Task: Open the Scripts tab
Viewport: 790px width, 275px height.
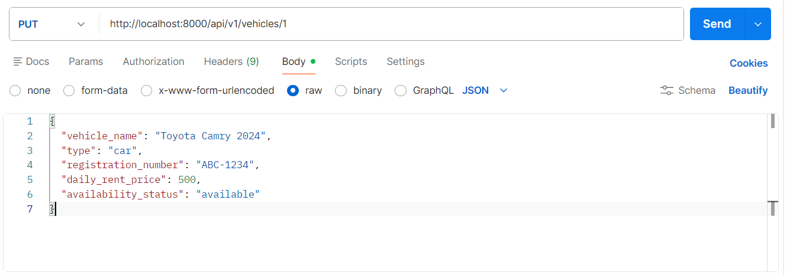Action: 351,61
